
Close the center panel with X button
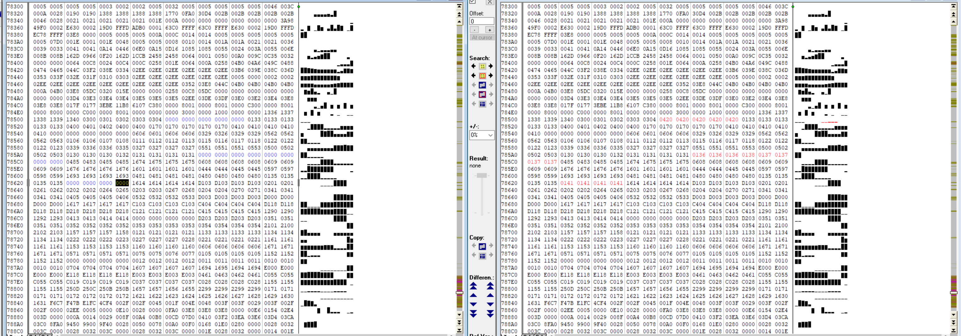click(x=490, y=2)
